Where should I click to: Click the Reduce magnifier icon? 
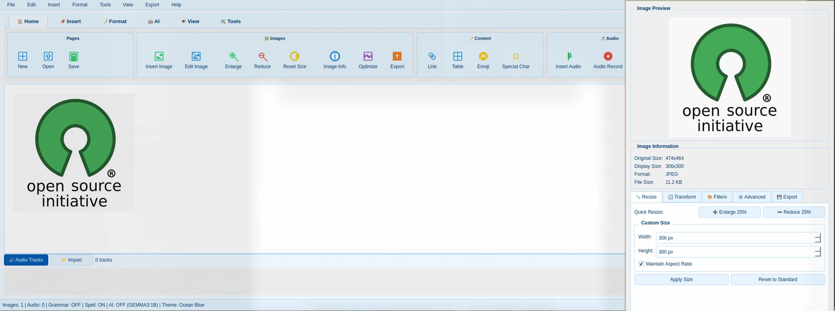click(x=262, y=56)
